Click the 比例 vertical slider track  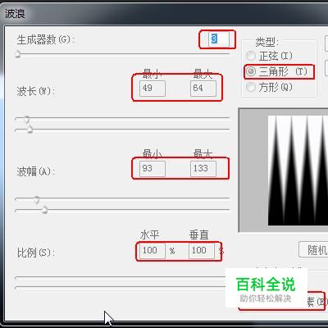(121, 288)
